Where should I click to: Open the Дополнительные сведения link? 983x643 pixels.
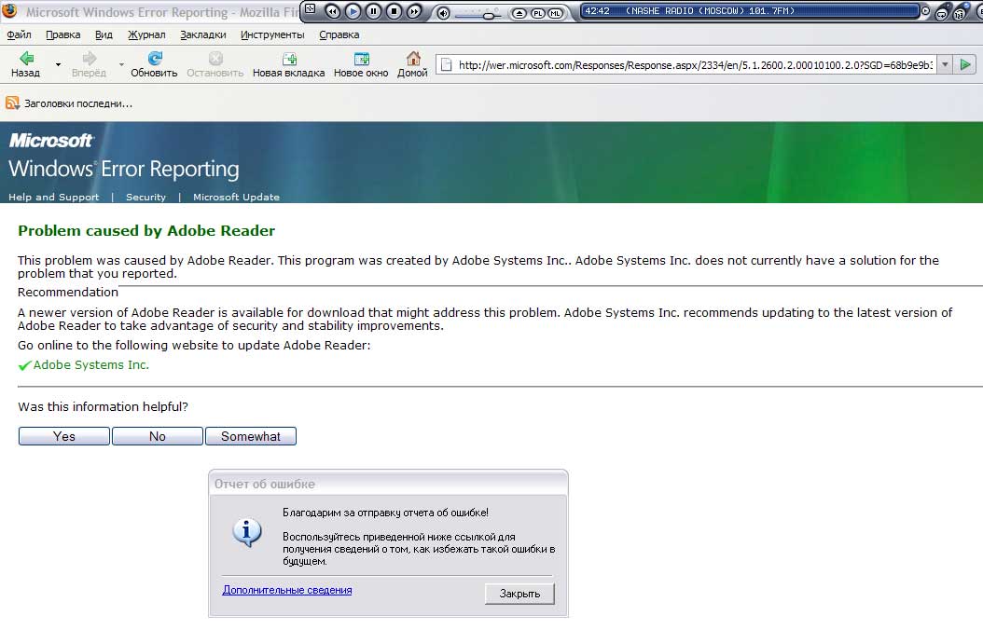(x=287, y=590)
